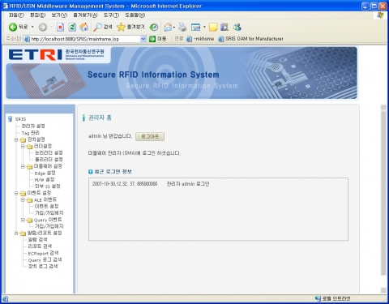Open the Back button history dropdown arrow

click(32, 27)
